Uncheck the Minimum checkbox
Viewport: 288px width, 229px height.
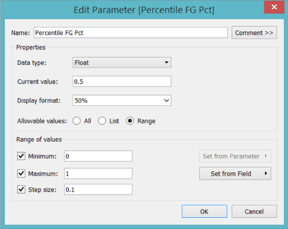coord(21,156)
